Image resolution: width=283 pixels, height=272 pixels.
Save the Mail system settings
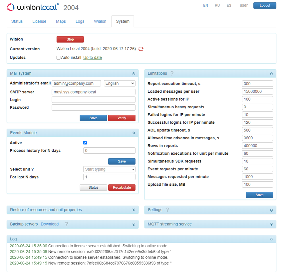(94, 118)
